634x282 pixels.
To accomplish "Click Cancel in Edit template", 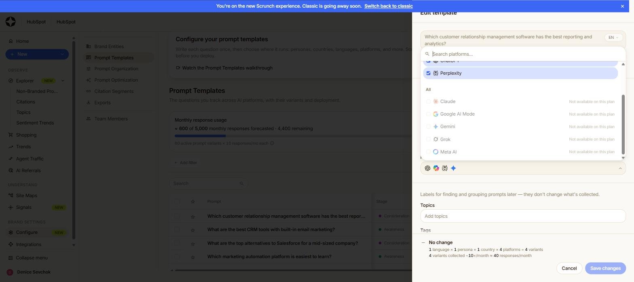I will point(569,268).
